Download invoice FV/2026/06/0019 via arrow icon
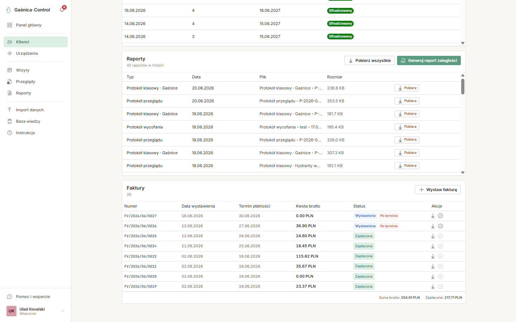516x322 pixels. tap(433, 287)
